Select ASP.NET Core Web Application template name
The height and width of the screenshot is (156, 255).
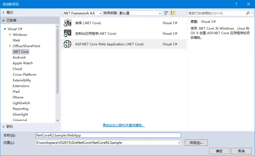click(109, 44)
